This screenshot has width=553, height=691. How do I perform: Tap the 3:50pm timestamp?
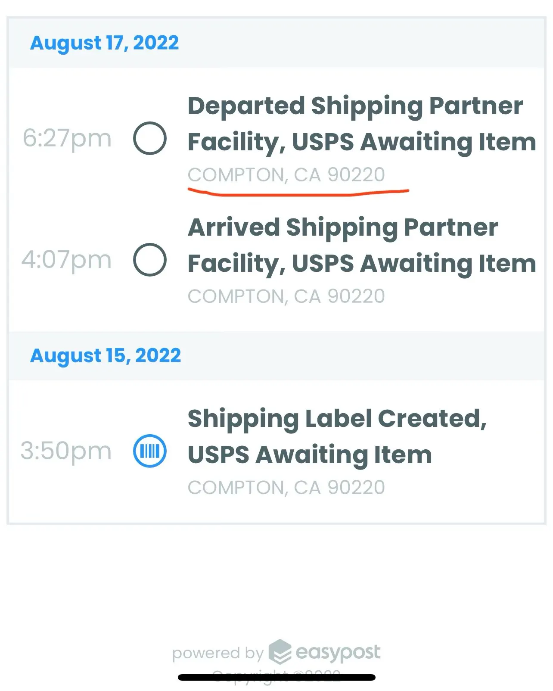click(x=66, y=451)
